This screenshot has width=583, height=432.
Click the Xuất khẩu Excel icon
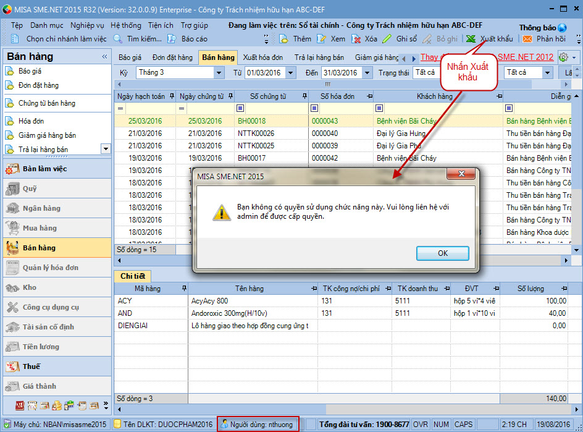(x=471, y=39)
